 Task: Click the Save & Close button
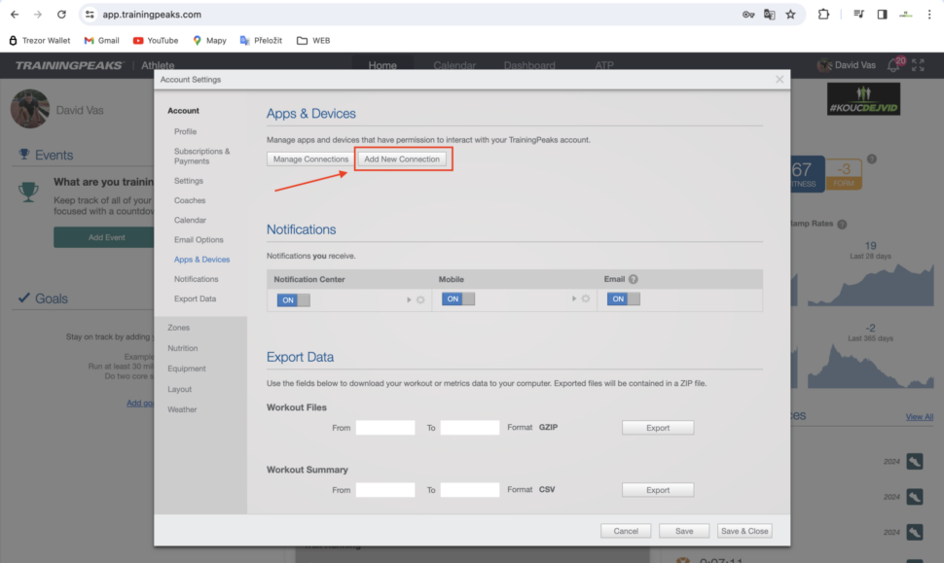pos(744,531)
